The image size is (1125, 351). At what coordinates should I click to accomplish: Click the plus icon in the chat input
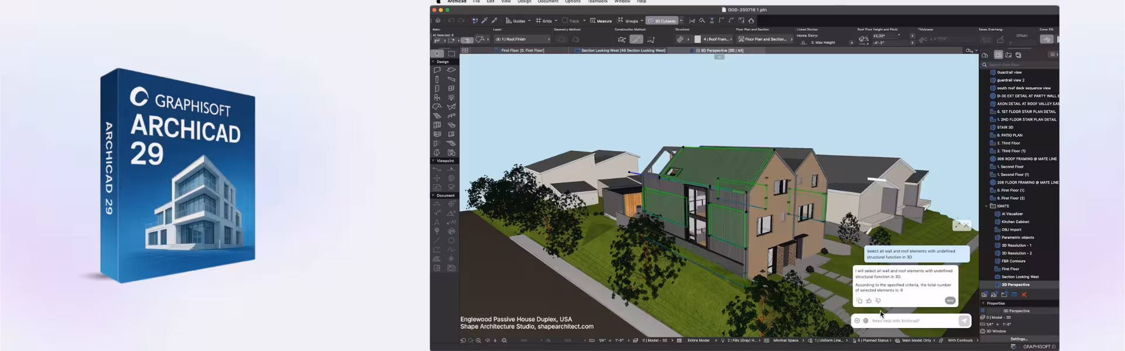857,321
